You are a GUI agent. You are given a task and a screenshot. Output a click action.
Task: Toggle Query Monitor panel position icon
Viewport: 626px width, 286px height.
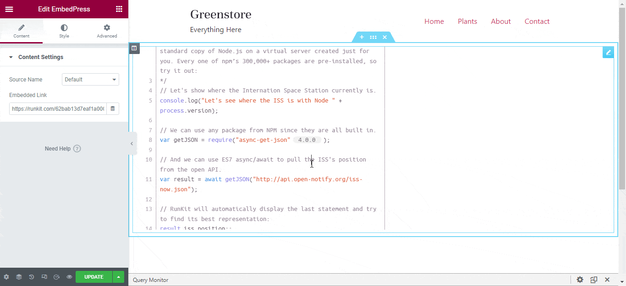pos(594,280)
